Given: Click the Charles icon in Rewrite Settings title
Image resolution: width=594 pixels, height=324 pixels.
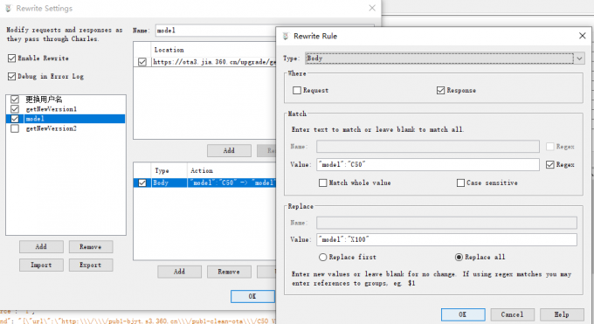Looking at the screenshot, I should click(8, 8).
